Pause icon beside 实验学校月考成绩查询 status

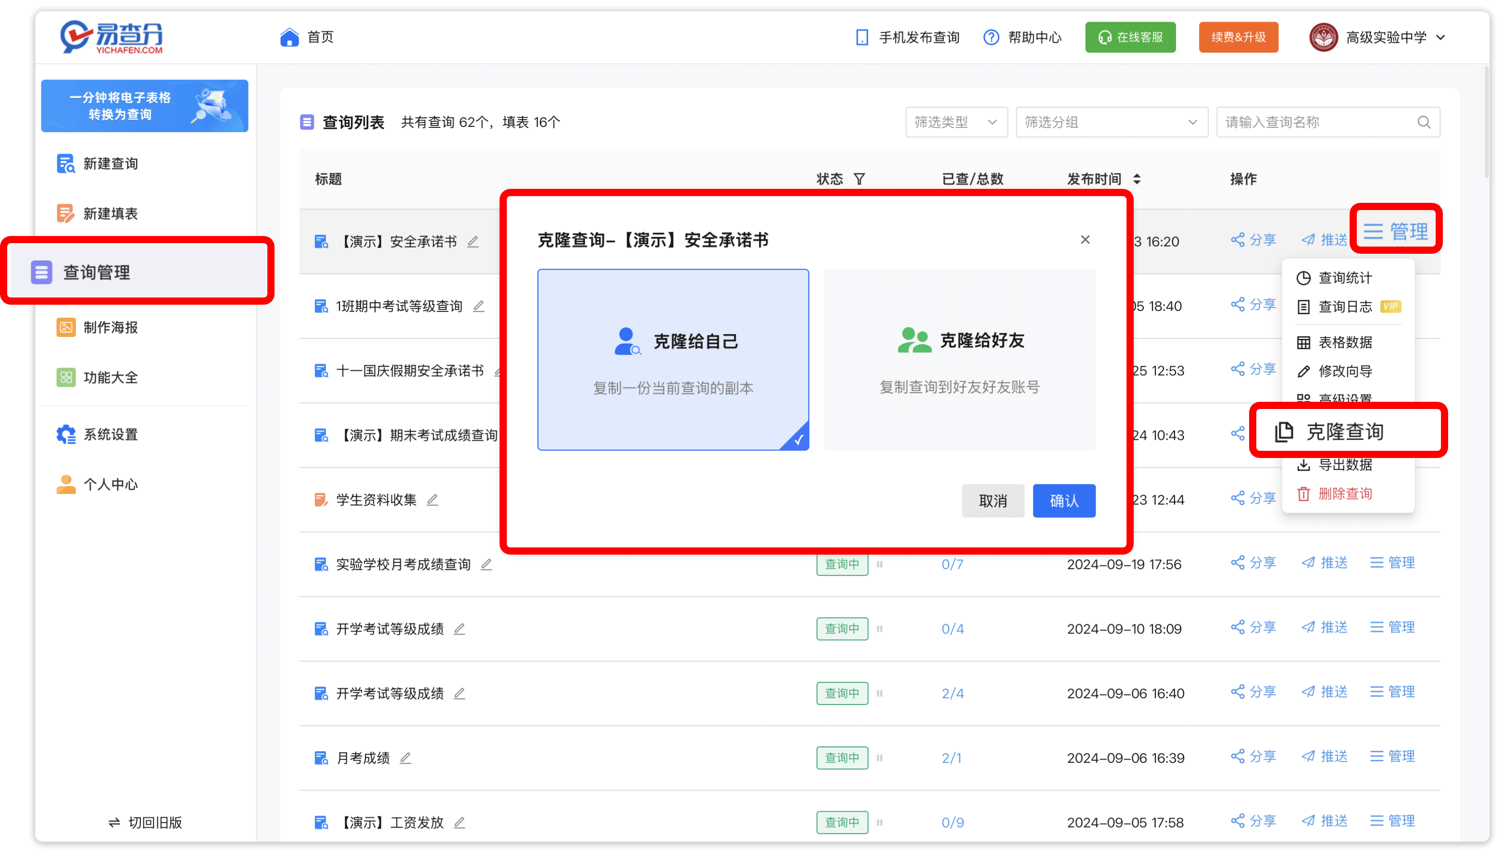coord(879,564)
